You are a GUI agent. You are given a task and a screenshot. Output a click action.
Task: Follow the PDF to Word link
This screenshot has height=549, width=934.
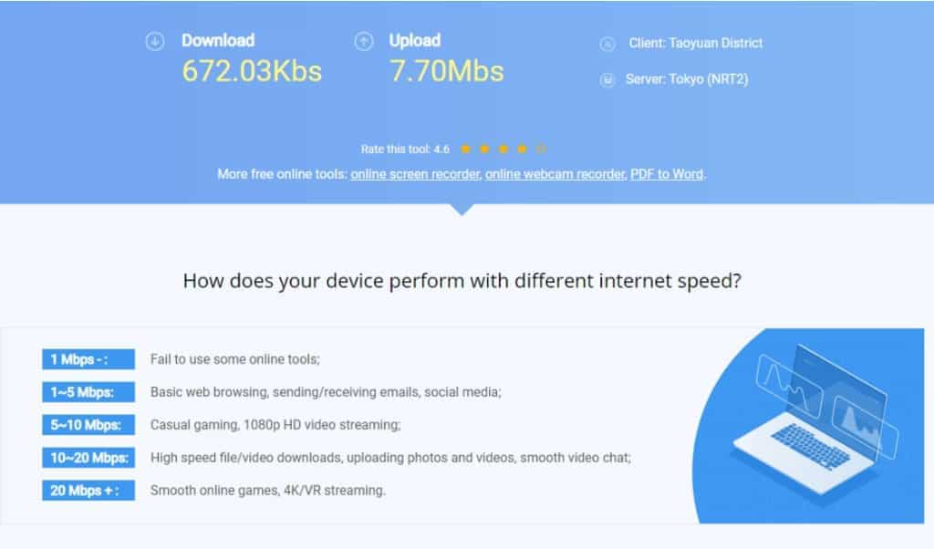tap(667, 174)
